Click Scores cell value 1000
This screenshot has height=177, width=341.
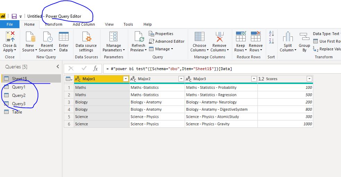(285, 124)
